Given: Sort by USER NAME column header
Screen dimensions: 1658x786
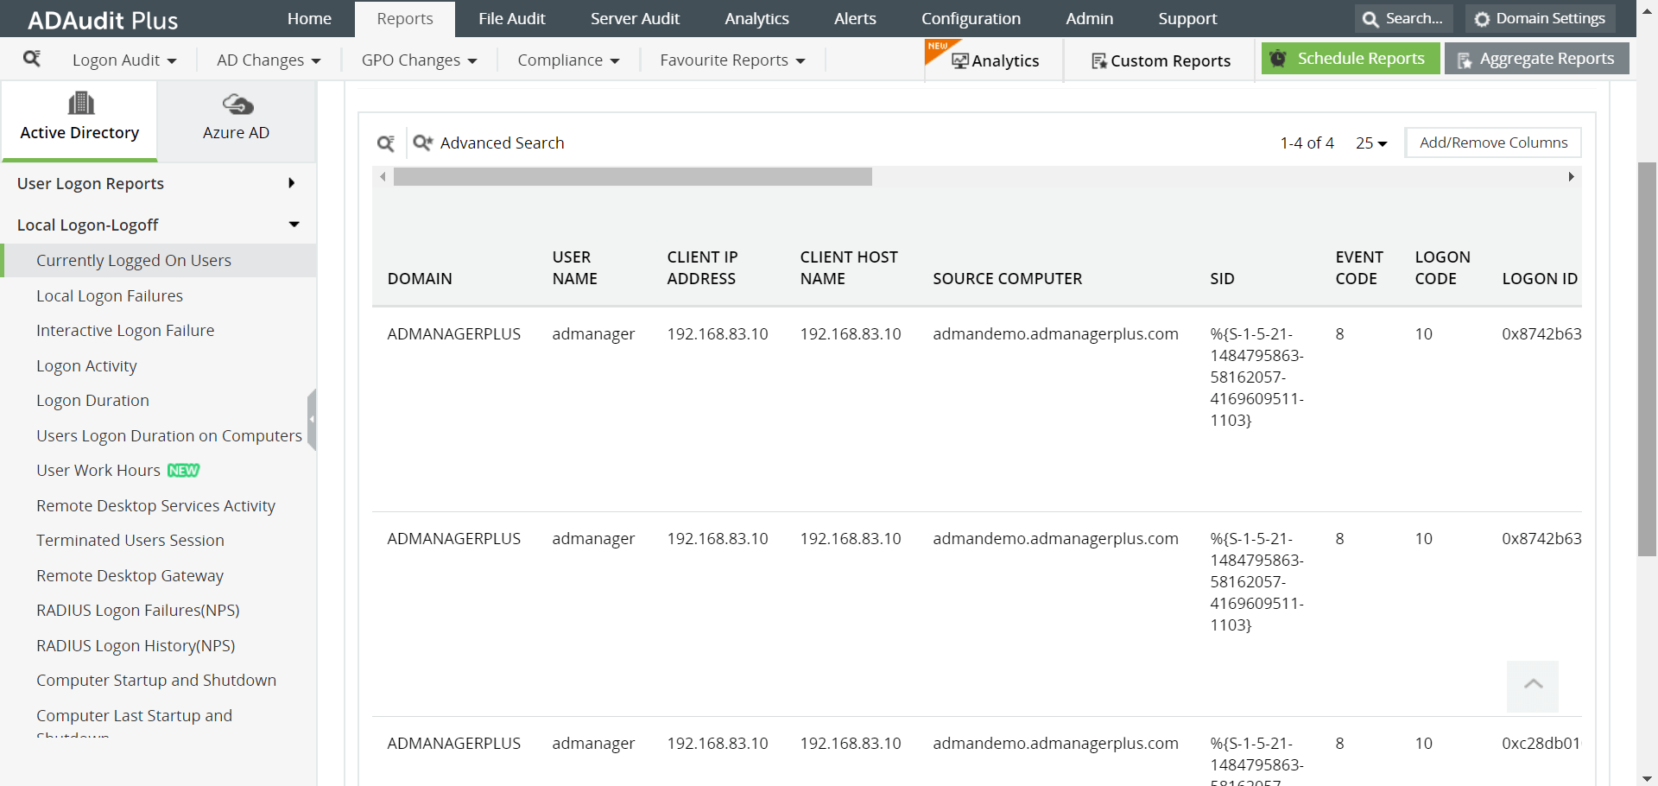Looking at the screenshot, I should click(x=575, y=268).
